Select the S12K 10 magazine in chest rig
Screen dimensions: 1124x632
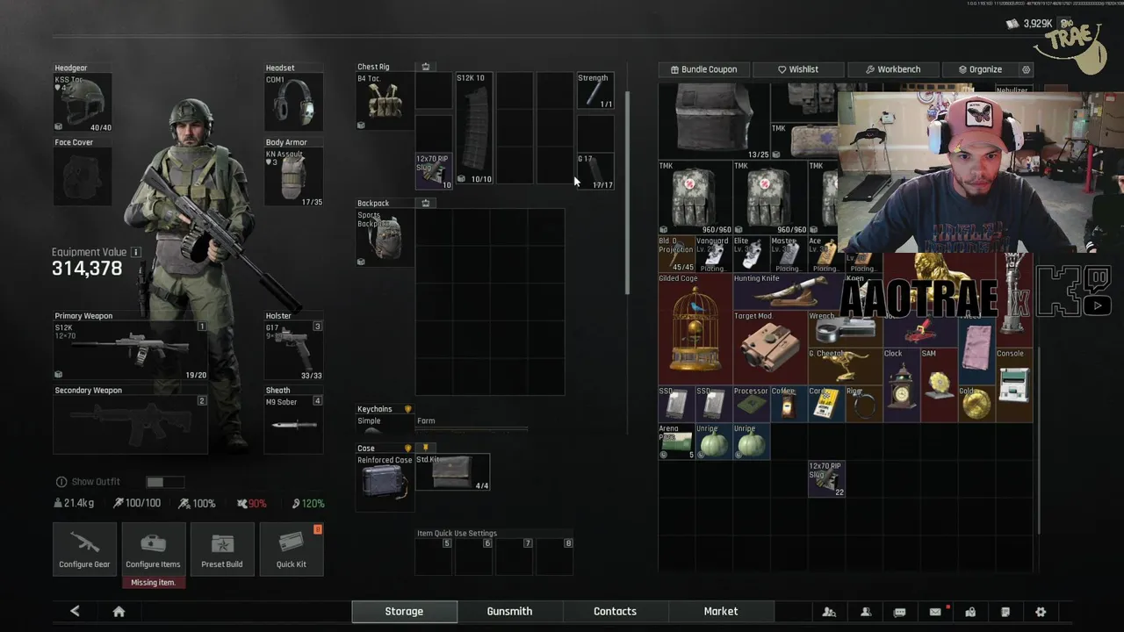[x=474, y=128]
